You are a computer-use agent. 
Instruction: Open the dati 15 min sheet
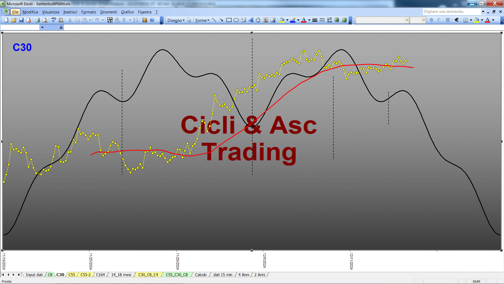(223, 275)
